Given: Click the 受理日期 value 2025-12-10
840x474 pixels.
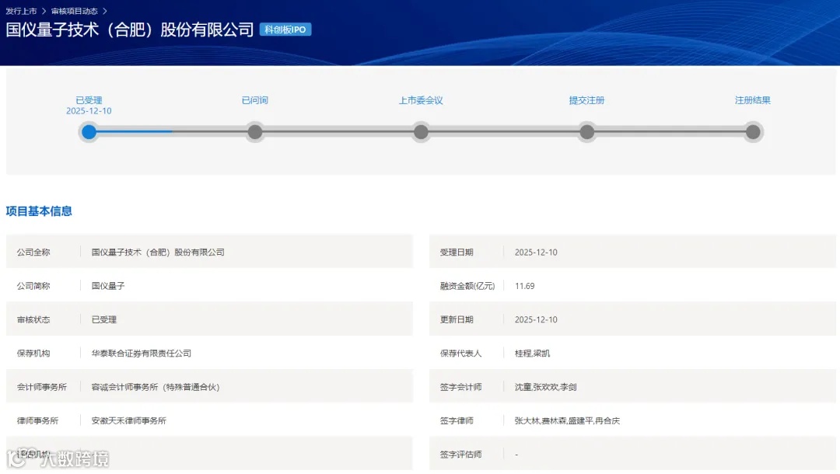Looking at the screenshot, I should [536, 252].
